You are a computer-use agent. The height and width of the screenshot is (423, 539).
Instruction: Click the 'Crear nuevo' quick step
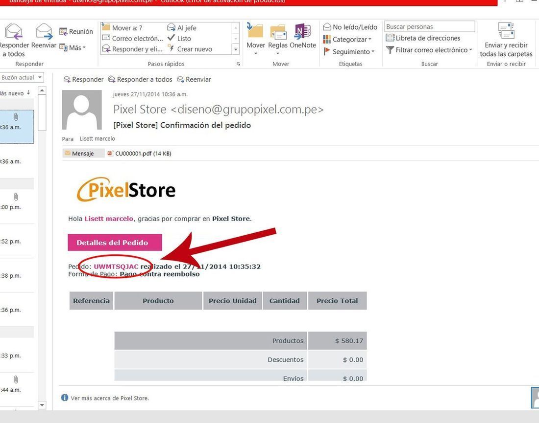[x=190, y=49]
